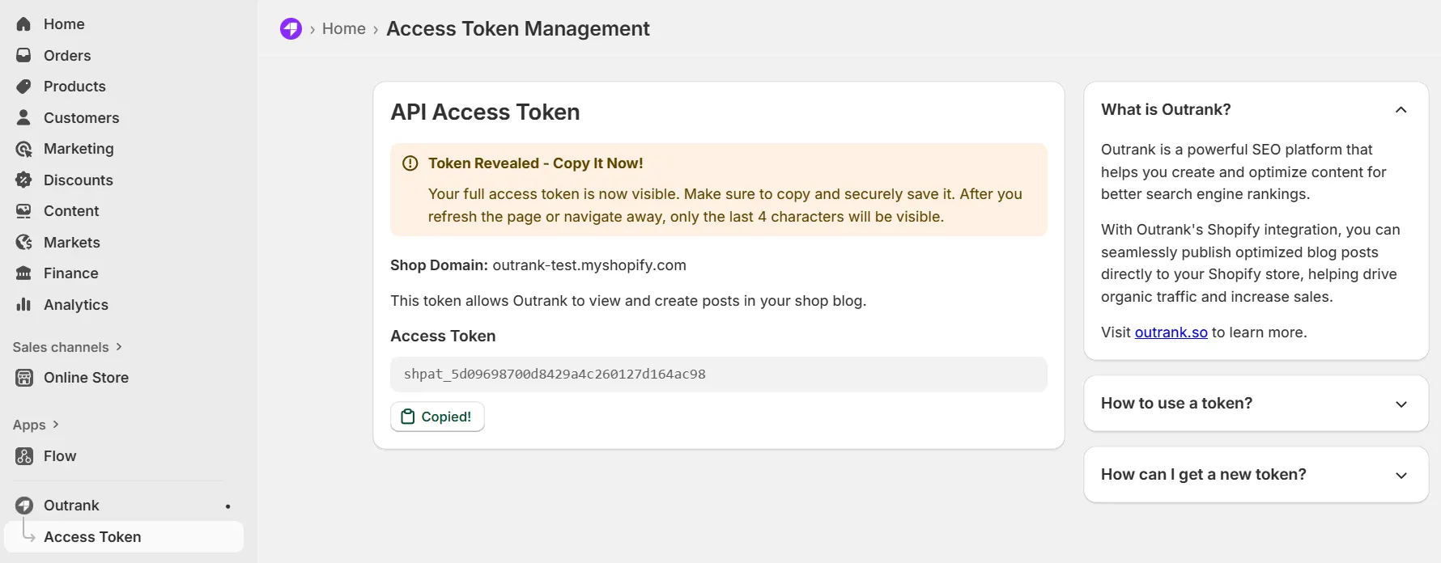Open the Discounts section via its tag icon
The height and width of the screenshot is (563, 1441).
(23, 180)
